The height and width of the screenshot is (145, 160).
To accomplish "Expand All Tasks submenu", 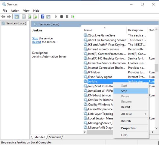I will click(x=131, y=114).
